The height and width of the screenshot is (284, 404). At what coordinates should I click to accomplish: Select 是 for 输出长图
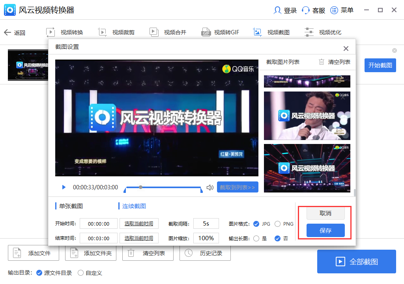[x=256, y=239]
